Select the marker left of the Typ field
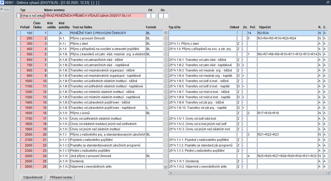Viewport: 331px width, 181px height. (x=18, y=16)
